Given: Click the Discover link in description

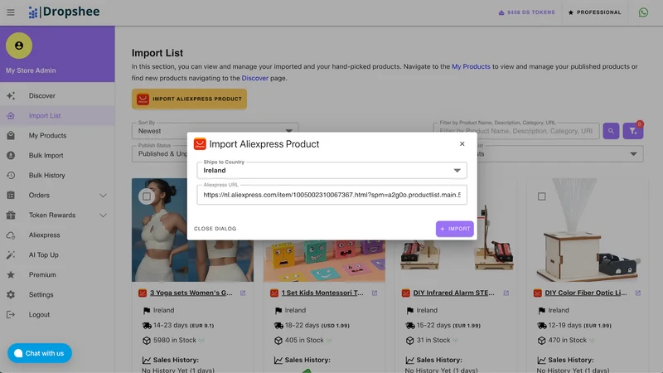Looking at the screenshot, I should 254,78.
